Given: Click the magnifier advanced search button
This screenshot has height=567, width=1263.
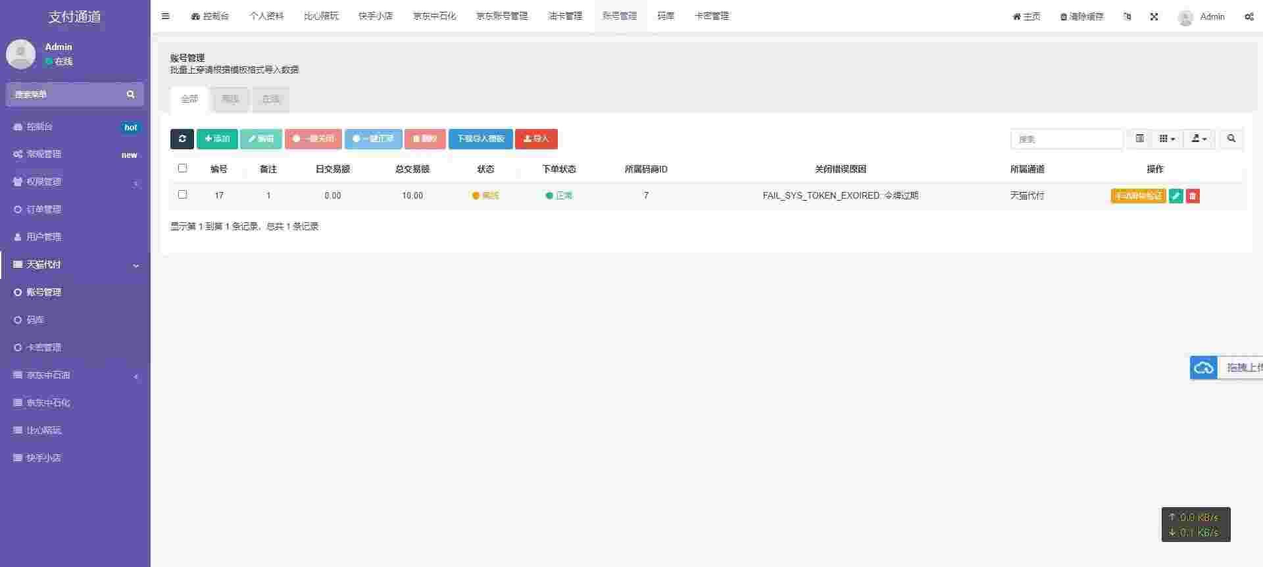Looking at the screenshot, I should pos(1231,139).
